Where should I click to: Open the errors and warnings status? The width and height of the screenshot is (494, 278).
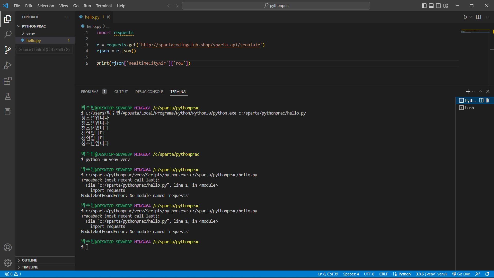click(13, 274)
